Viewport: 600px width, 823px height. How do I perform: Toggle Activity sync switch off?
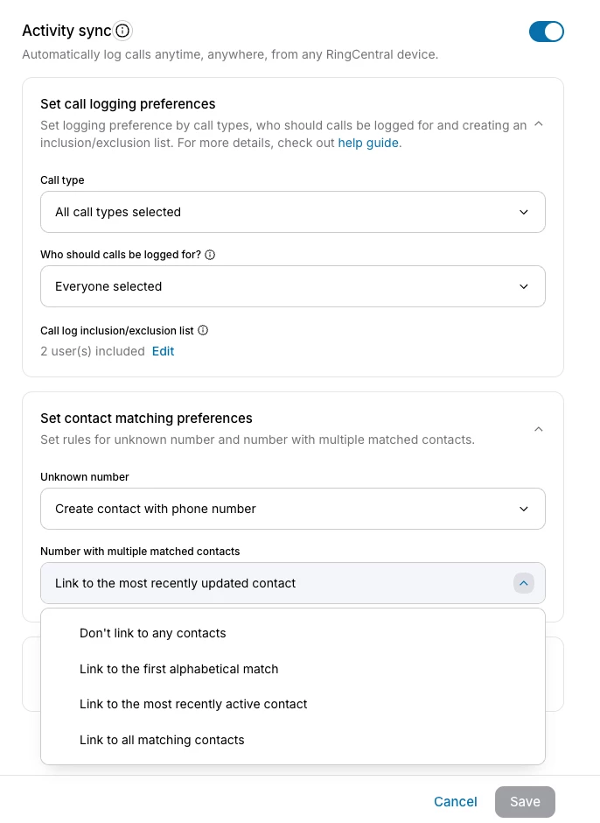click(x=546, y=32)
